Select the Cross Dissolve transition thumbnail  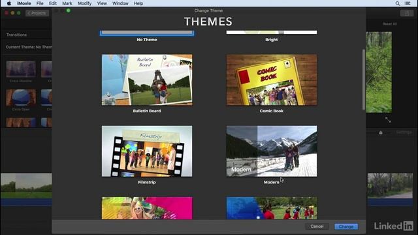(21, 69)
